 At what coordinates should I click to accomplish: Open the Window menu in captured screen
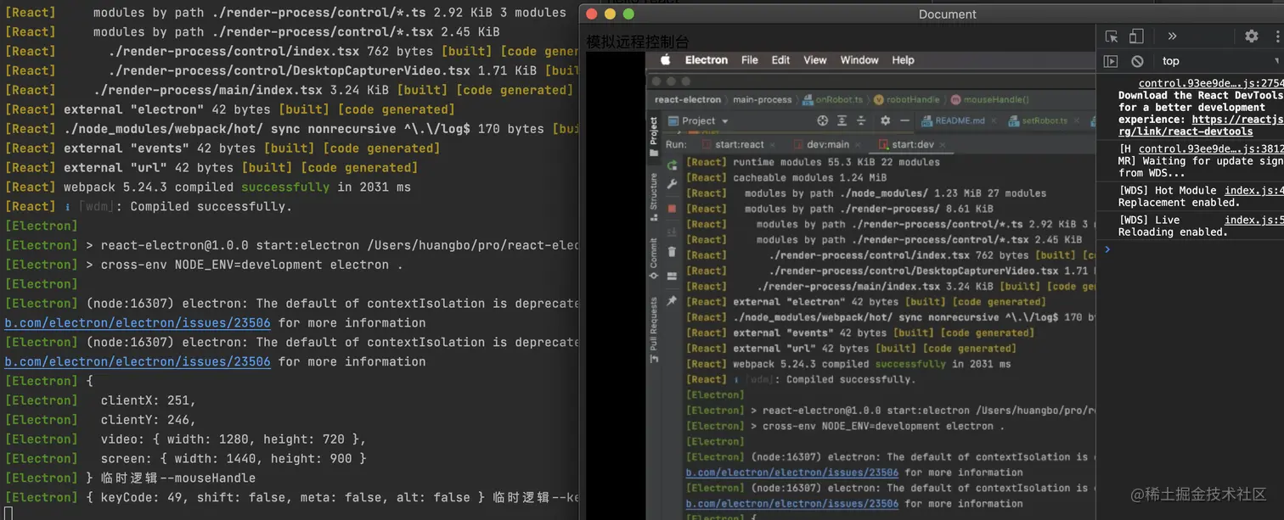(859, 60)
